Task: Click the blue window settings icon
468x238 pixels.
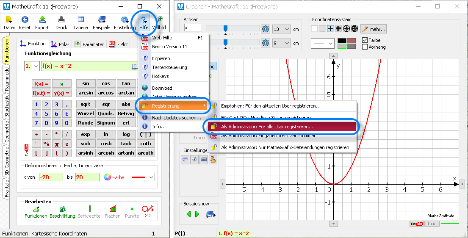Action: 204,160
